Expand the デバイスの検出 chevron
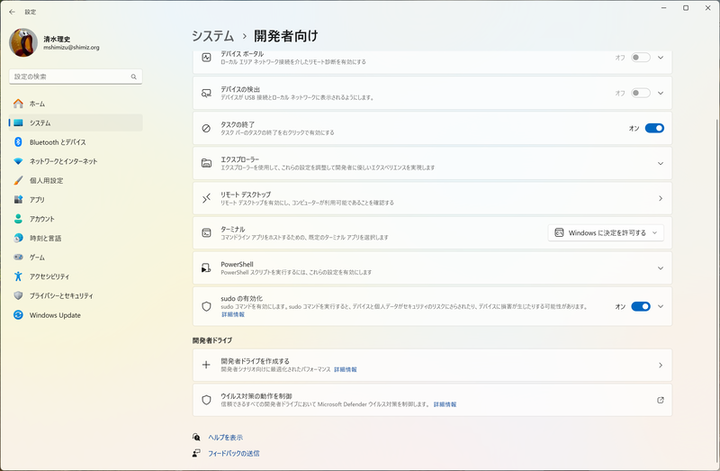720x471 pixels. pos(661,94)
